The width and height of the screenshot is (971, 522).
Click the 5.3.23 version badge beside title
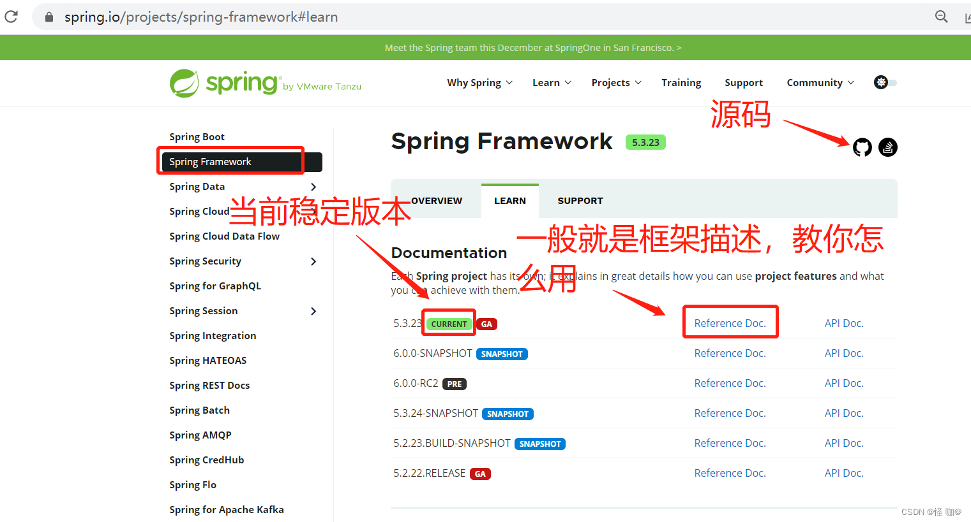click(x=645, y=142)
